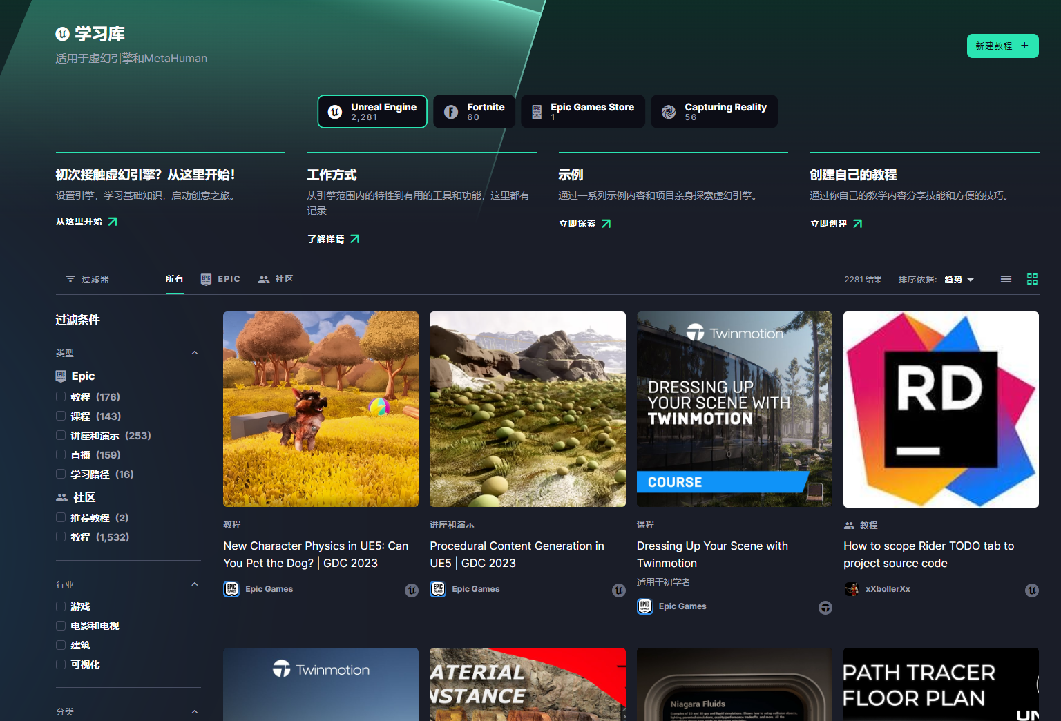Click the community people icon beside 社区 in sidebar
Viewport: 1061px width, 721px height.
[61, 497]
